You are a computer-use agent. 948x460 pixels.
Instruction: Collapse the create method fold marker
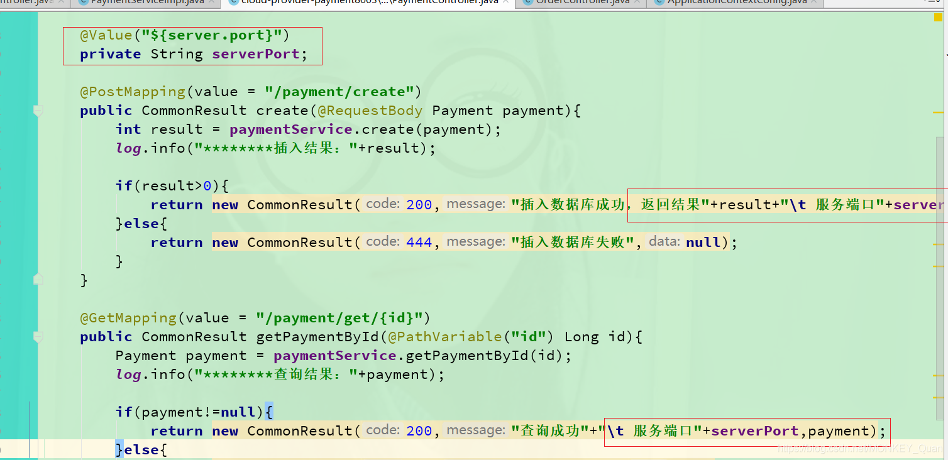coord(38,111)
